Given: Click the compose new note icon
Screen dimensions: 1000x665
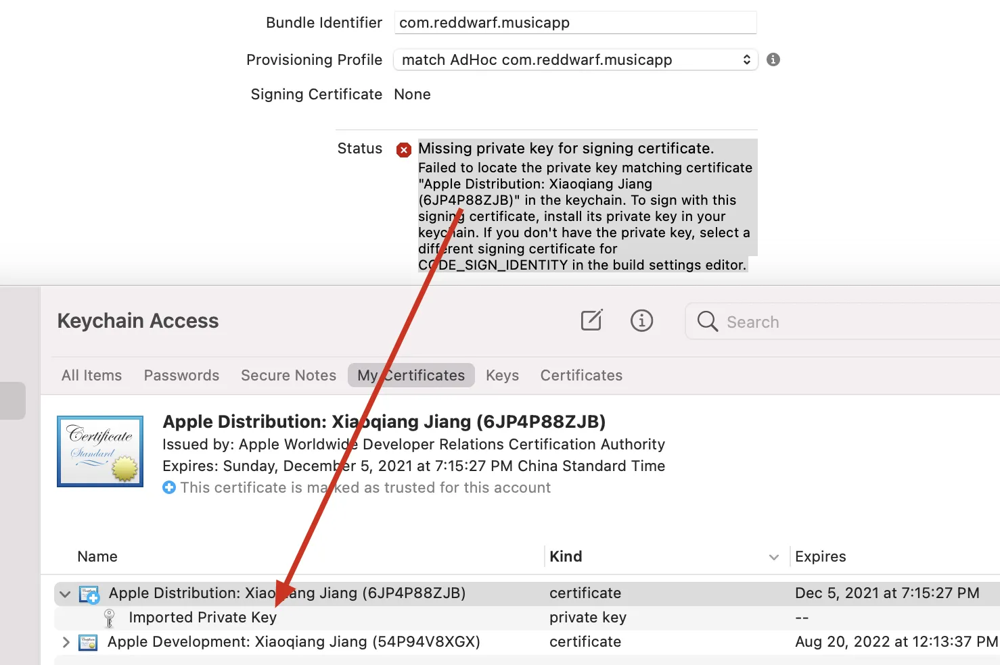Looking at the screenshot, I should 591,320.
